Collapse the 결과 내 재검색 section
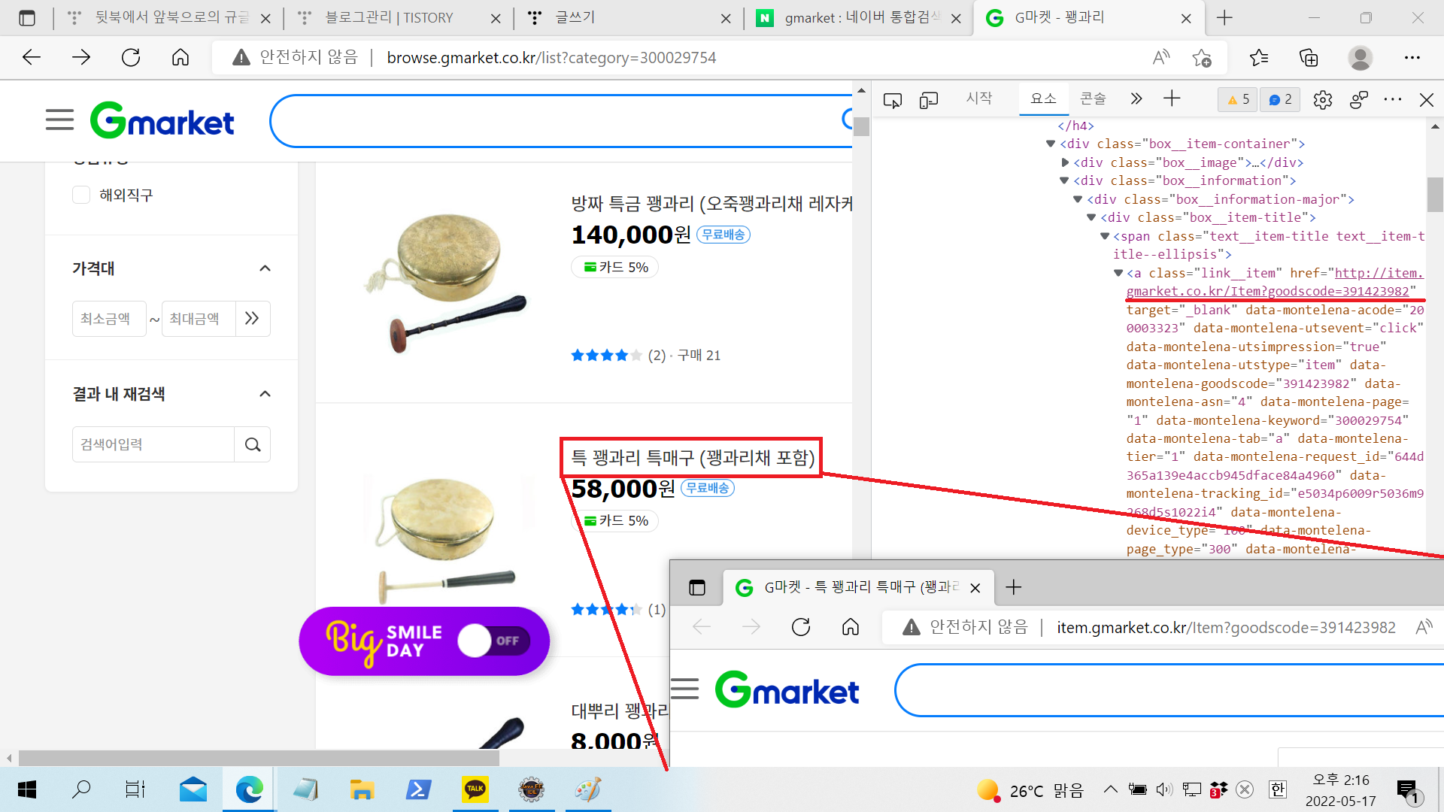Screen dimensions: 1444x812 pyautogui.click(x=265, y=394)
